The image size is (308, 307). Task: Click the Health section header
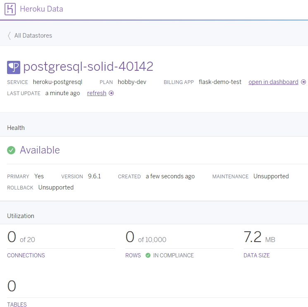point(16,128)
